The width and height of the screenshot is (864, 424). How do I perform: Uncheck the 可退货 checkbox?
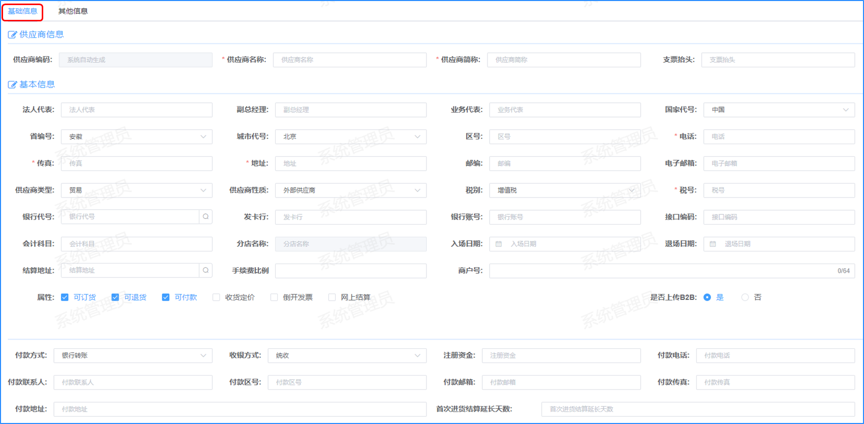[115, 297]
